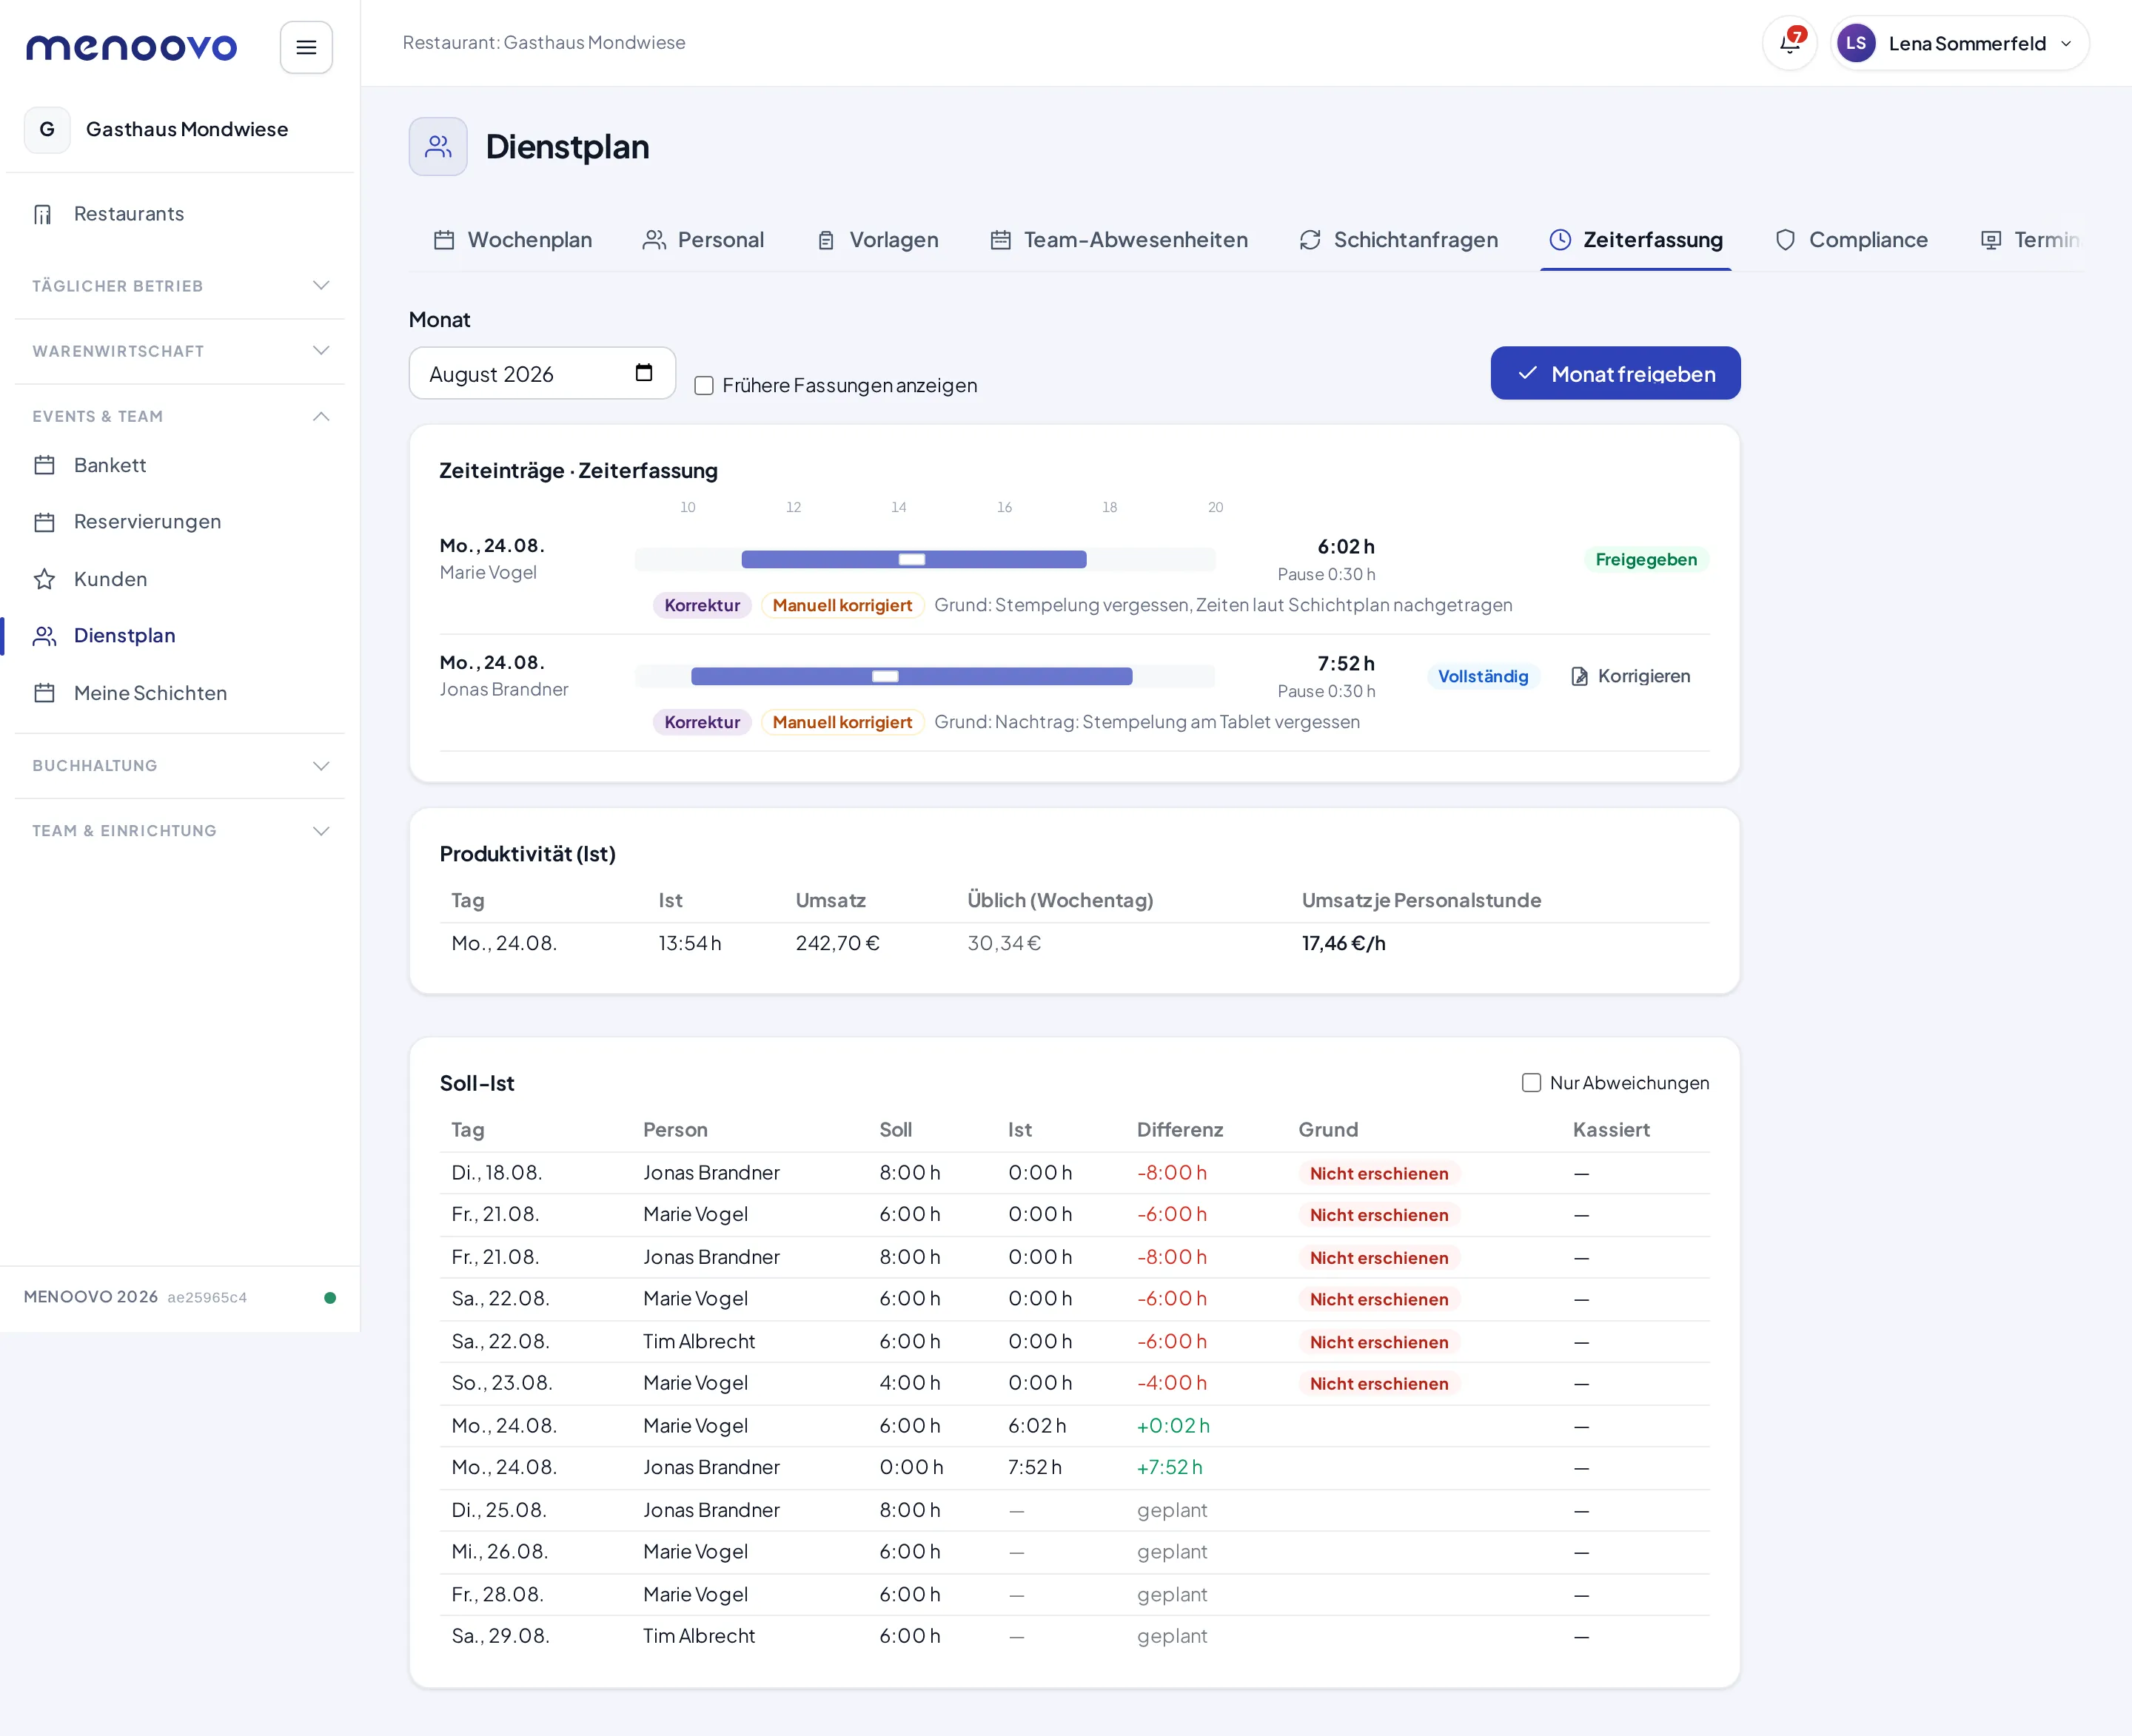Click the August 2026 month field
This screenshot has height=1736, width=2132.
pos(543,373)
